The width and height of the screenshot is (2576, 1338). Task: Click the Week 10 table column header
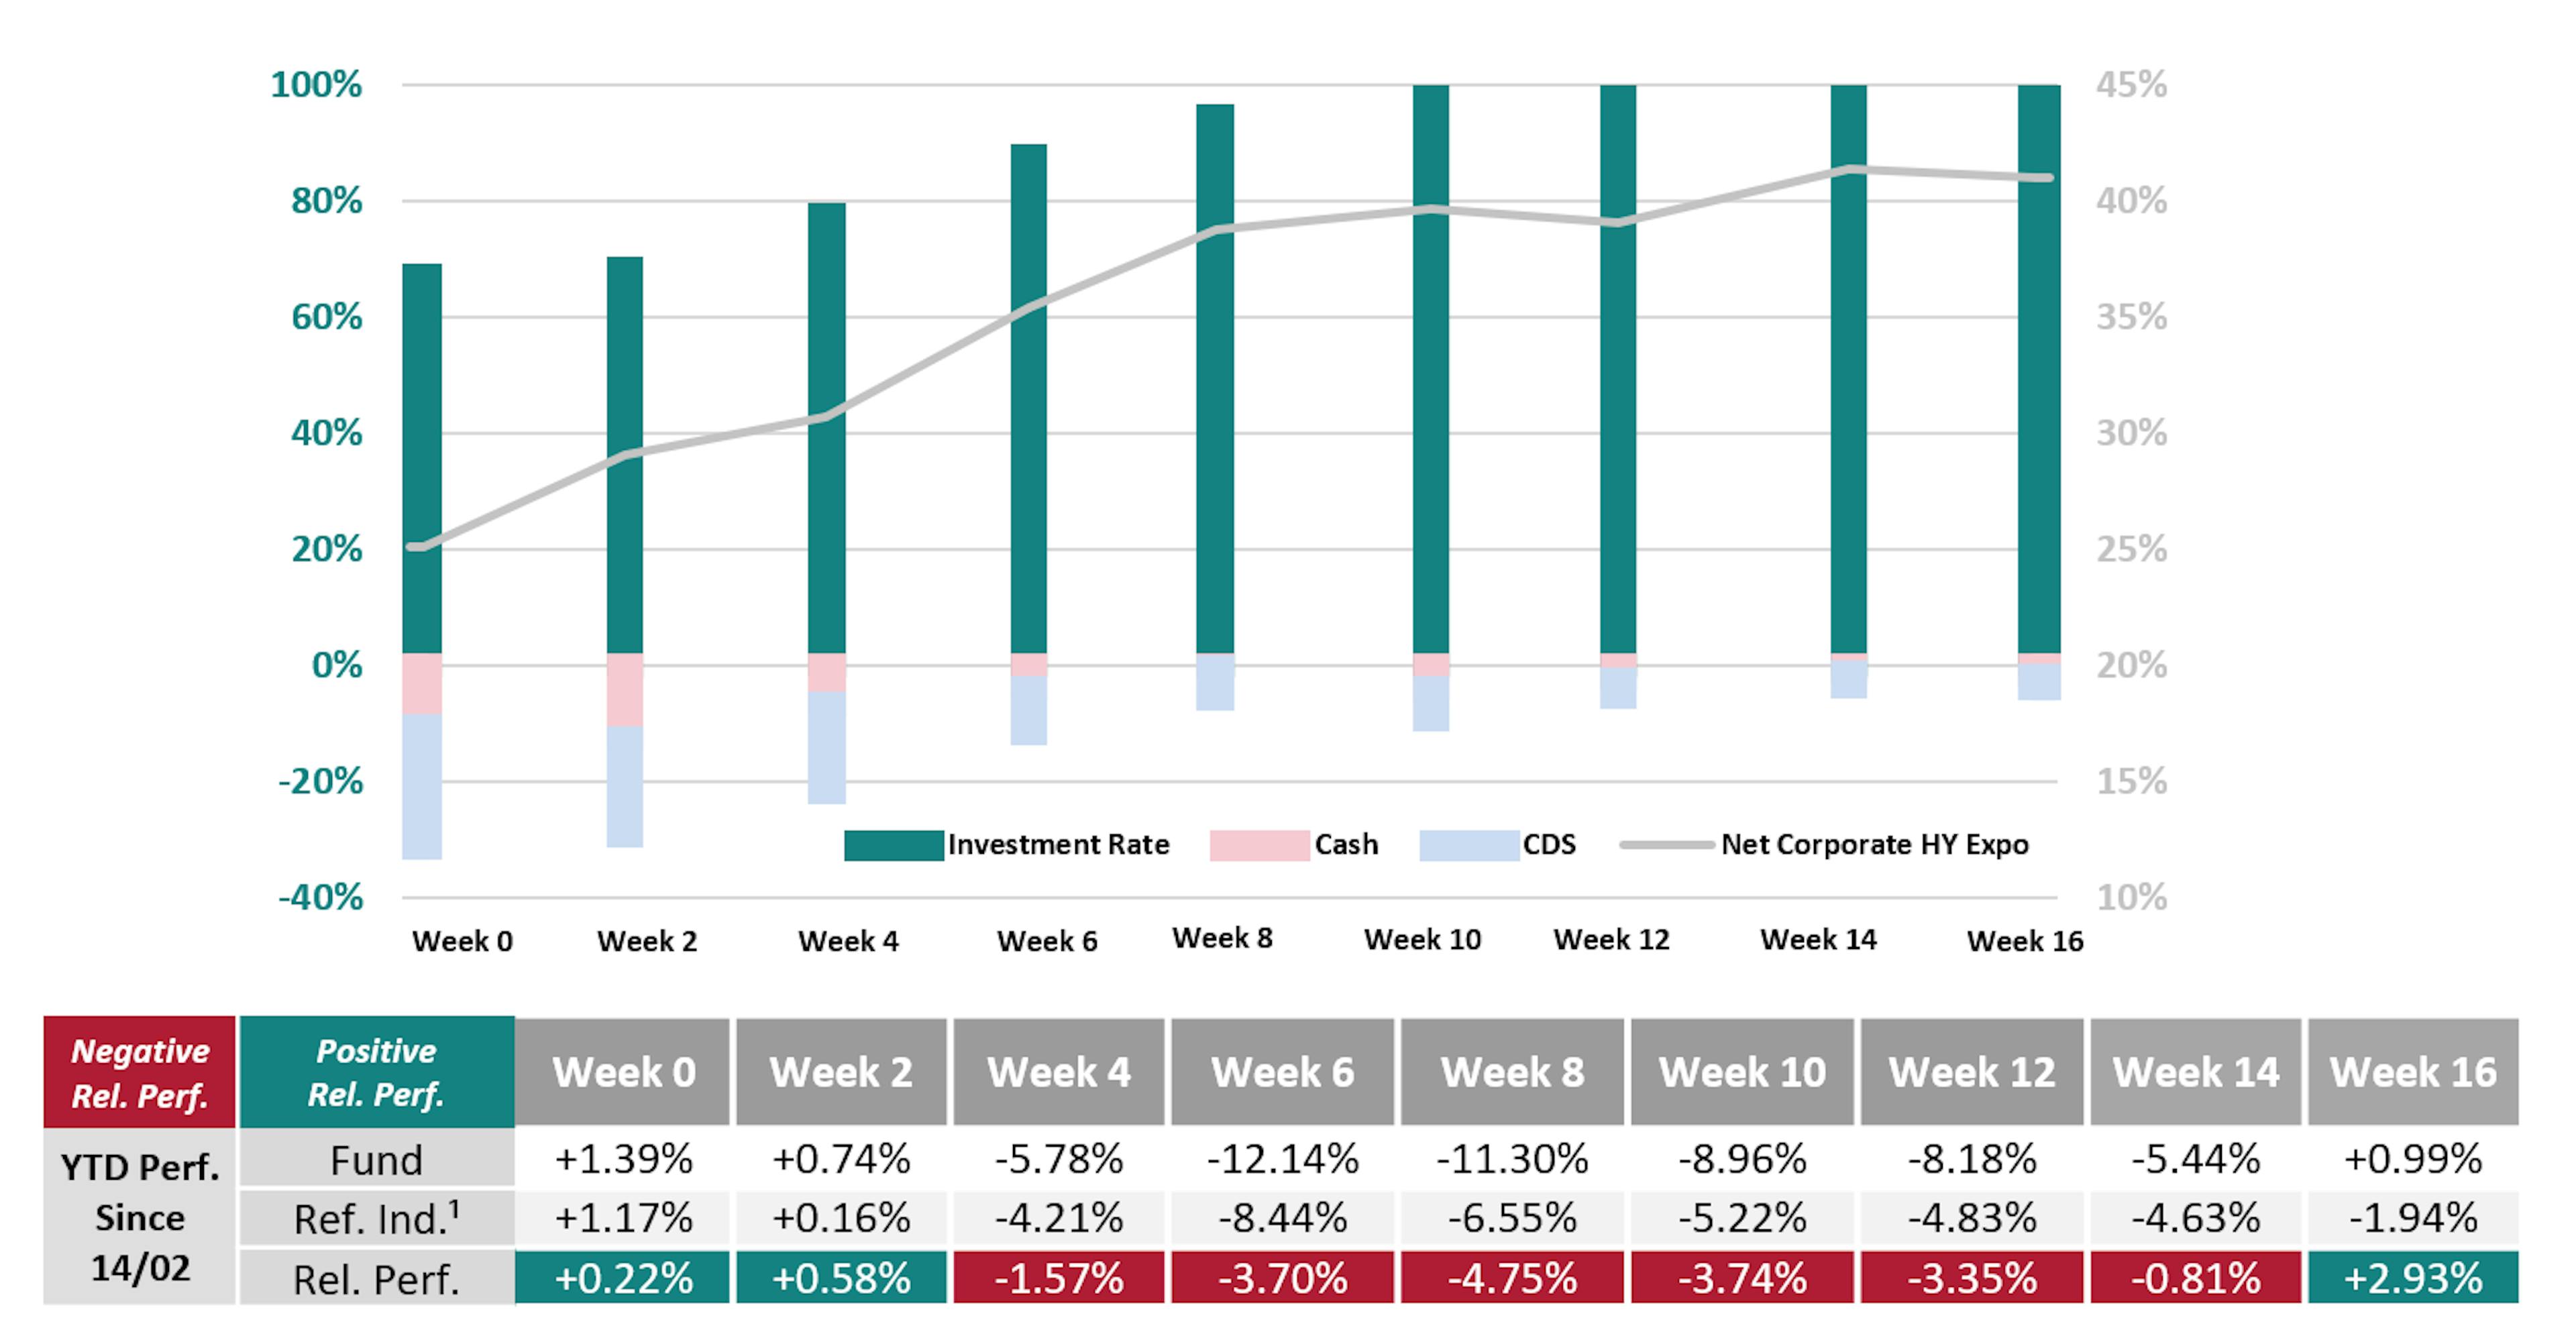click(1742, 1072)
